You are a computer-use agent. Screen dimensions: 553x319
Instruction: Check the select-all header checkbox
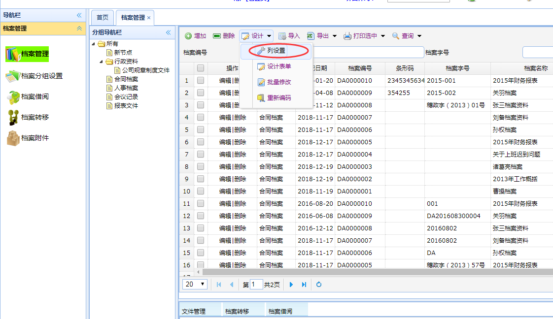pos(201,68)
